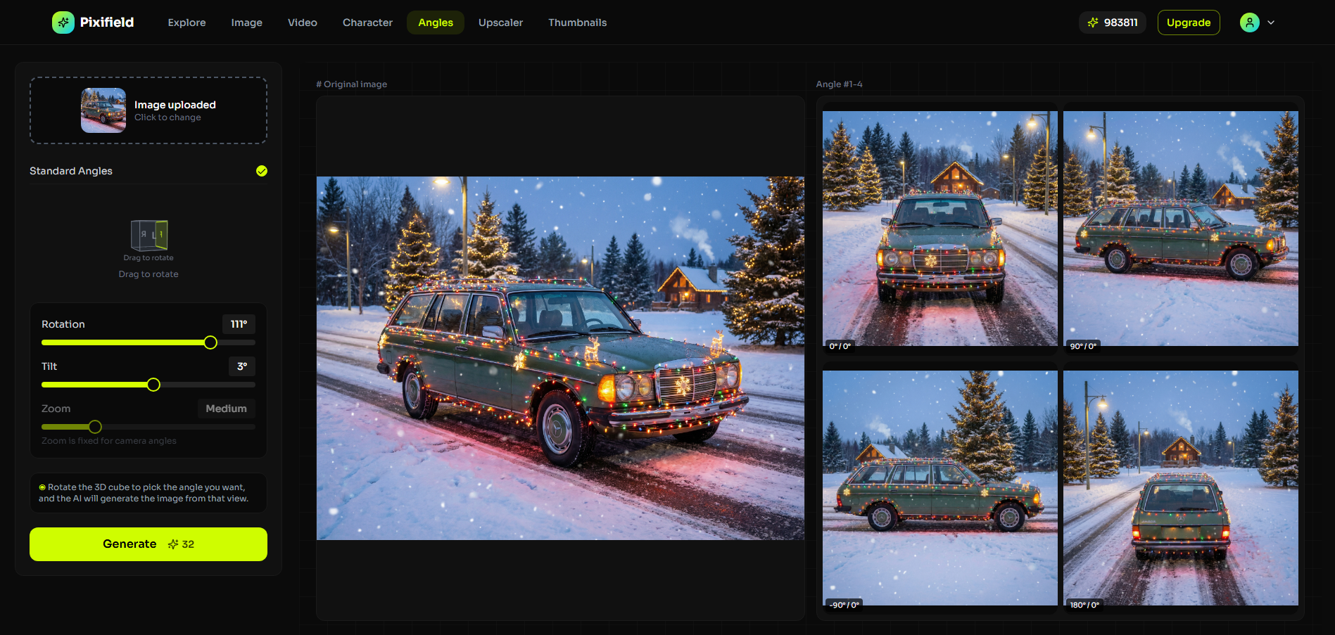
Task: Click the 180°/0° rear view angle result
Action: 1181,488
